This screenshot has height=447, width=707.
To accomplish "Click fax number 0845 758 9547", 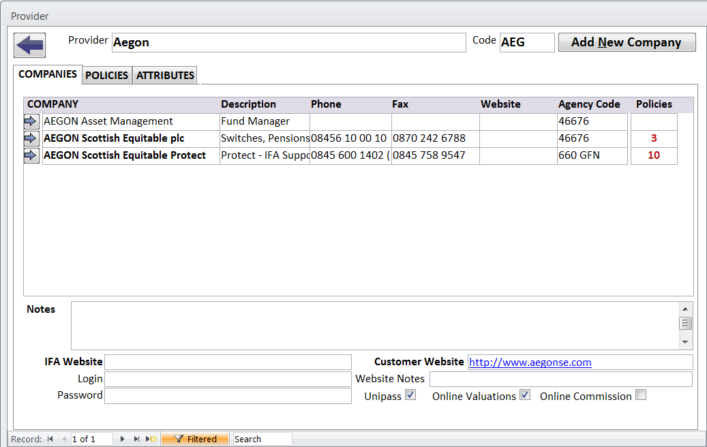I will point(435,156).
